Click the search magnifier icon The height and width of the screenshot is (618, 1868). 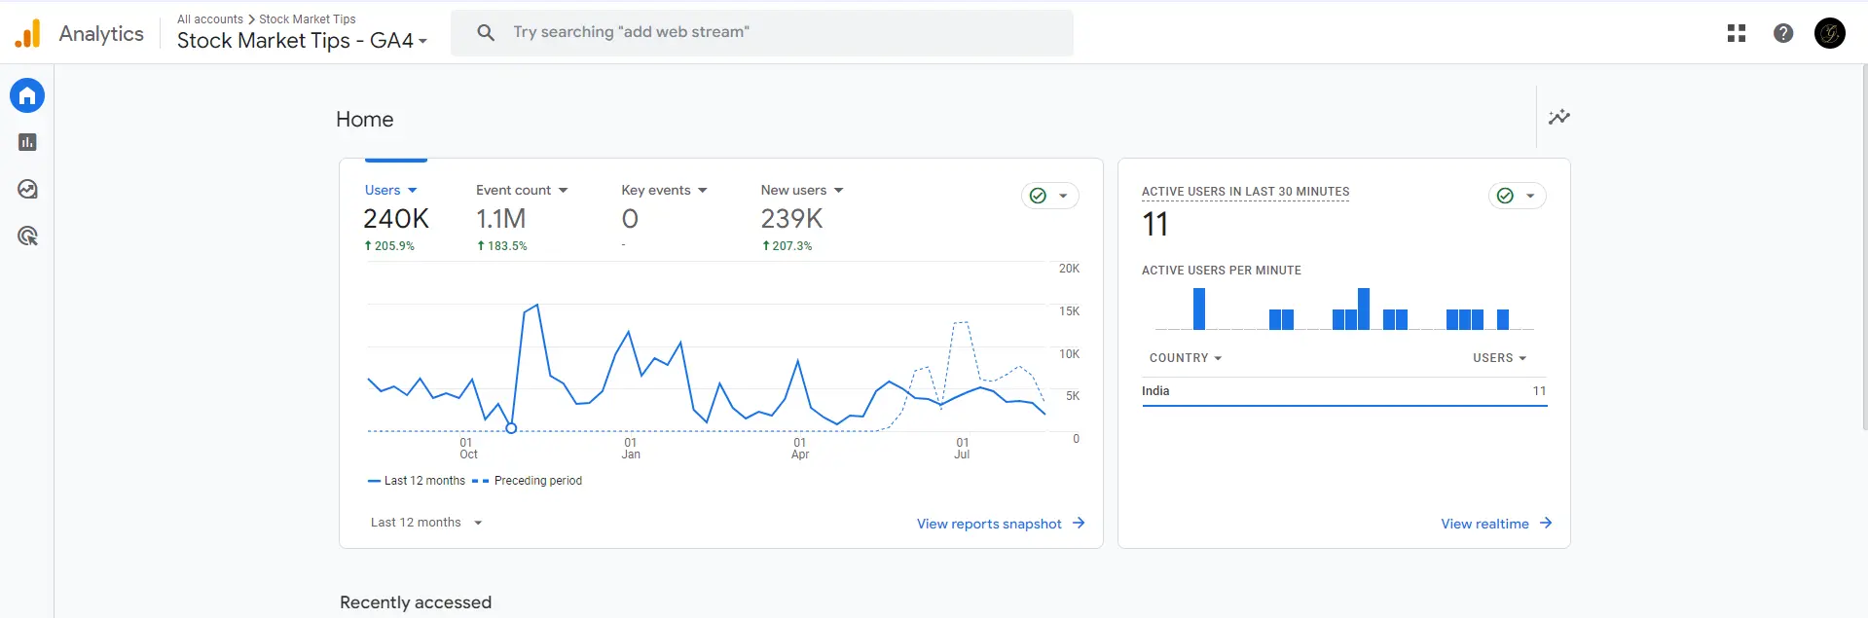point(486,33)
